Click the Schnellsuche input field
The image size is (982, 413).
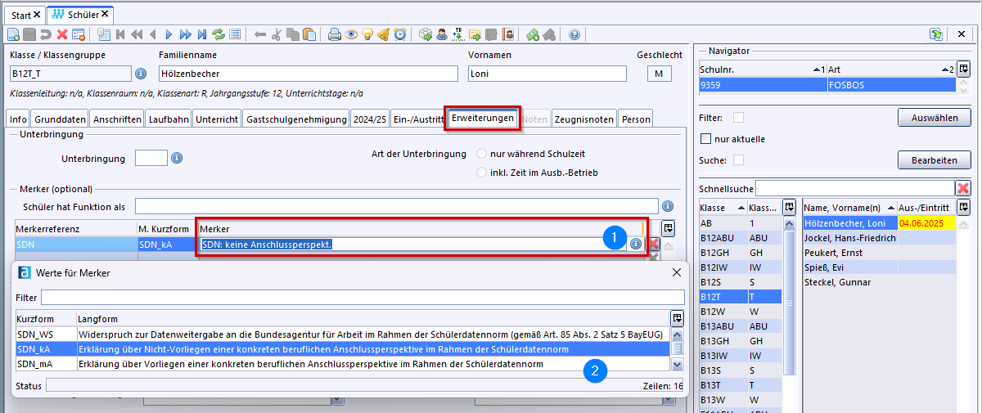point(855,188)
